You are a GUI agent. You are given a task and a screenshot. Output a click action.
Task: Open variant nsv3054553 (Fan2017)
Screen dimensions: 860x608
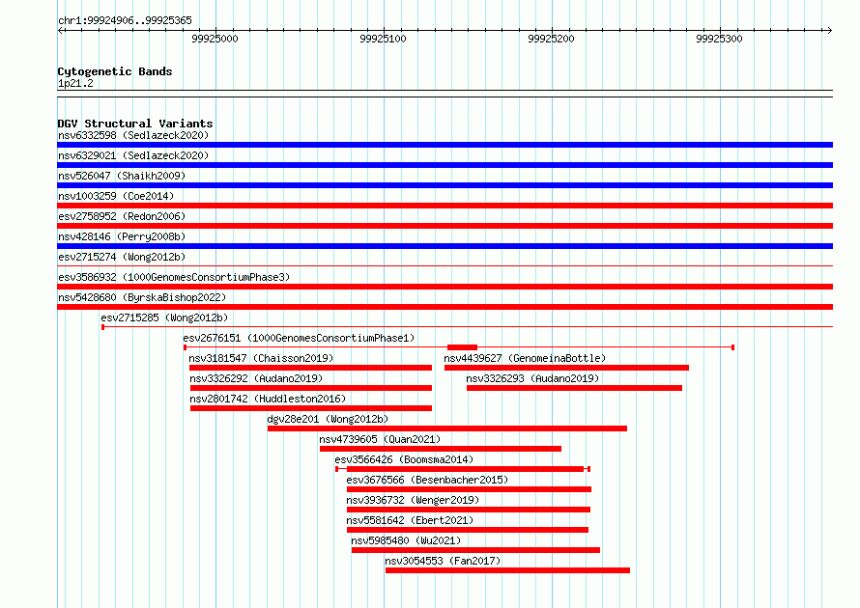coord(443,561)
